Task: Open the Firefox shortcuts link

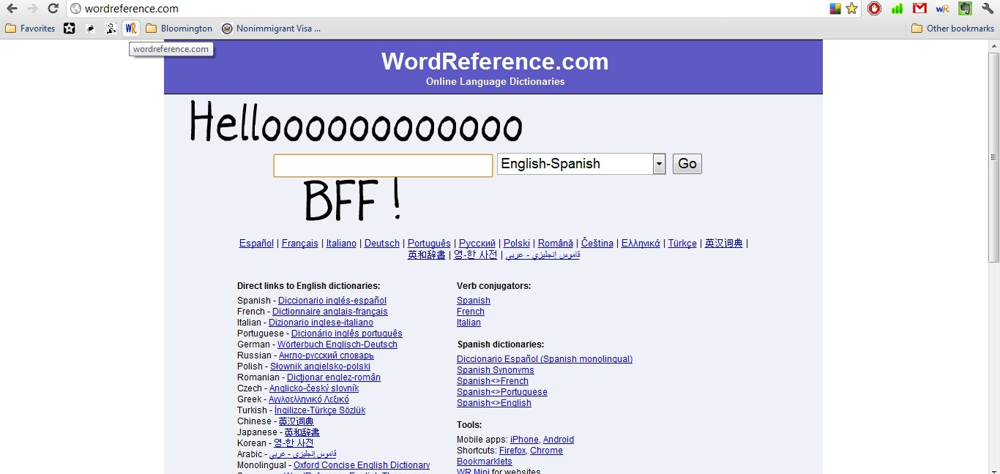Action: coord(512,451)
